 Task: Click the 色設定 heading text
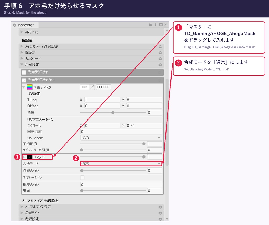pos(27,40)
